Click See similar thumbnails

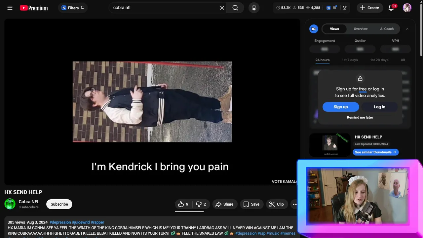coord(376,152)
